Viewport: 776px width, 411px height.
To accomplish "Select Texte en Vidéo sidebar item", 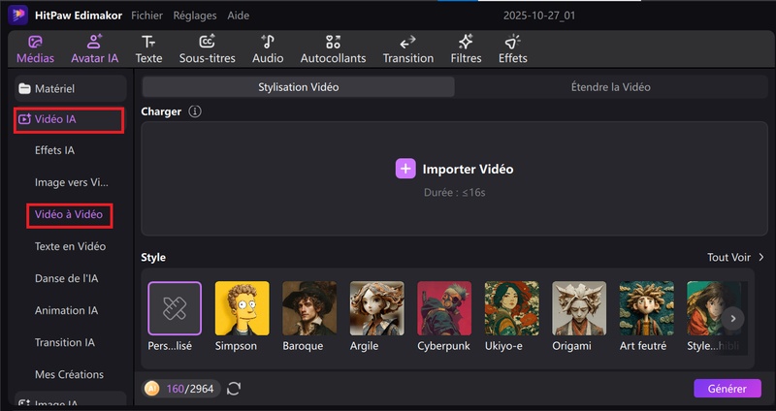I will [70, 246].
